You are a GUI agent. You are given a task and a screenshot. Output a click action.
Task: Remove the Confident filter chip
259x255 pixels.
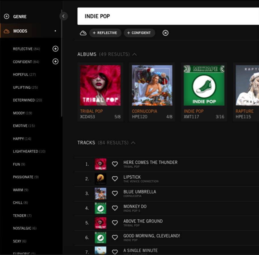tap(139, 33)
